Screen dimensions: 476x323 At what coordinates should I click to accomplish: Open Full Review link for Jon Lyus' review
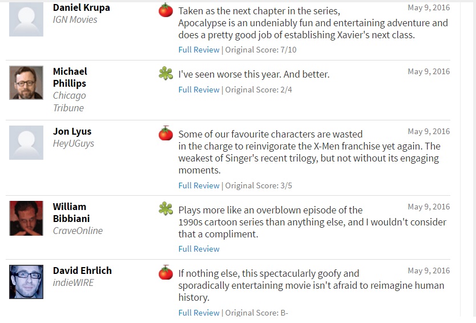coord(199,185)
